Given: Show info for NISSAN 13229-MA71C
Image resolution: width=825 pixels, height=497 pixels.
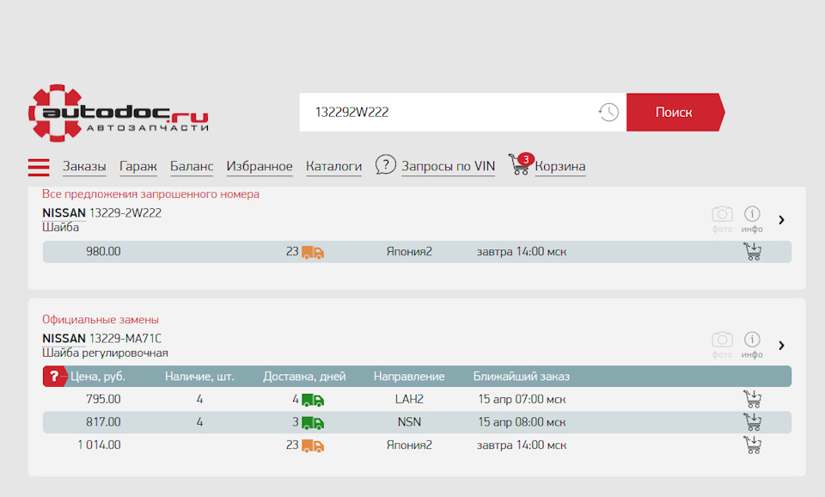Looking at the screenshot, I should (x=752, y=345).
